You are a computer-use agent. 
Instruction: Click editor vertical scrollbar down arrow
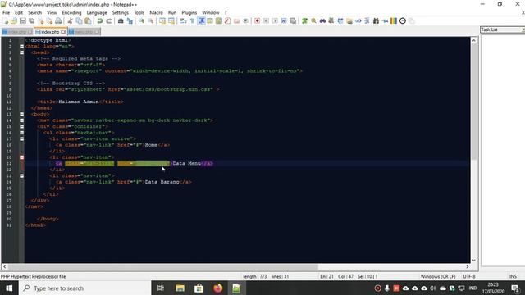coord(474,261)
